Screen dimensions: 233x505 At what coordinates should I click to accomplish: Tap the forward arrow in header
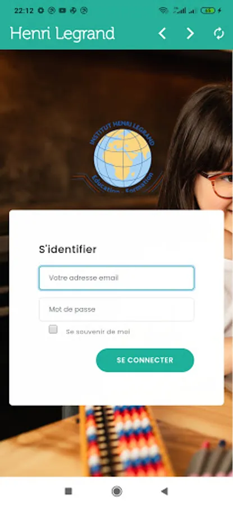pyautogui.click(x=190, y=33)
